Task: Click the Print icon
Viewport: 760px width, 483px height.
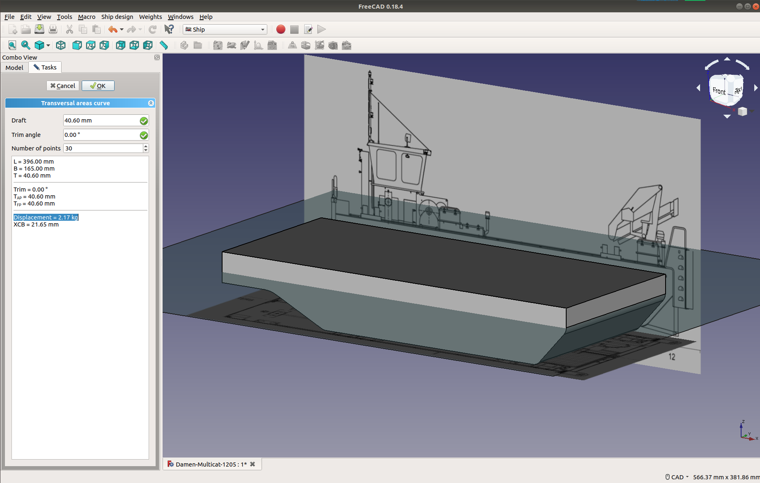Action: click(x=53, y=30)
